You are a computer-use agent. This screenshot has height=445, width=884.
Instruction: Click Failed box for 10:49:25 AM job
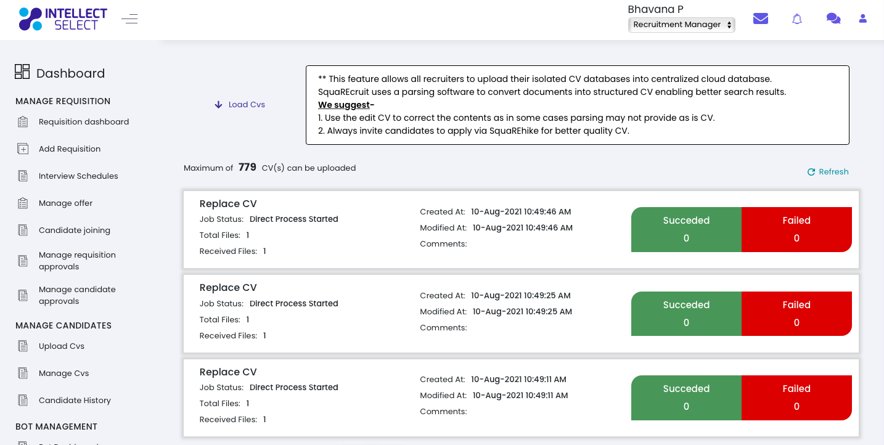click(x=796, y=314)
